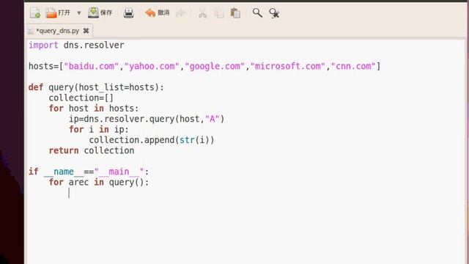Click the 'for i in ip:' line
The image size is (469, 264).
[99, 130]
